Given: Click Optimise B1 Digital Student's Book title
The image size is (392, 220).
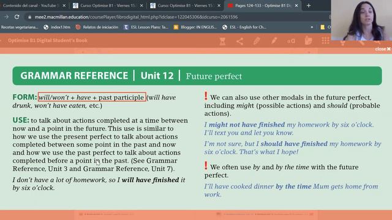Looking at the screenshot, I should (48, 40).
